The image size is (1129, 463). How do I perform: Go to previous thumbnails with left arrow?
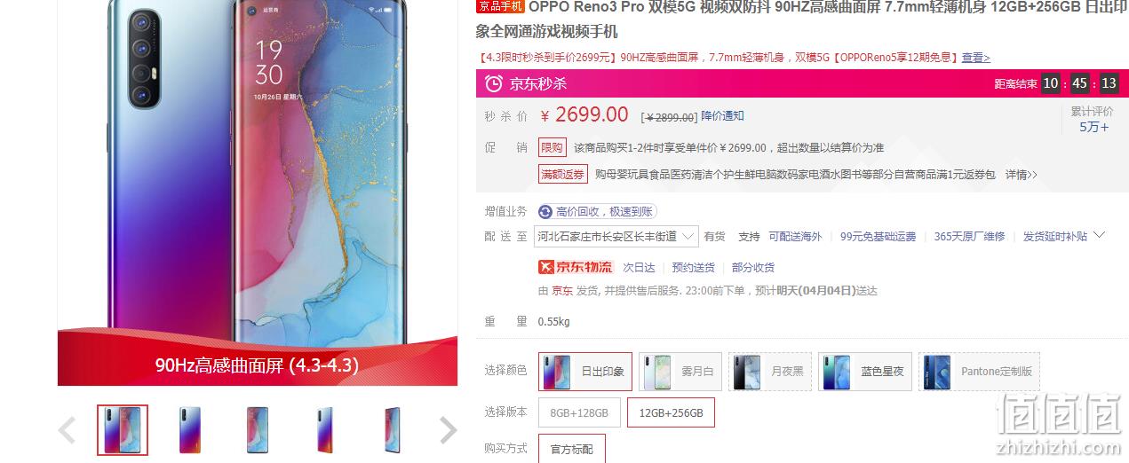[67, 430]
